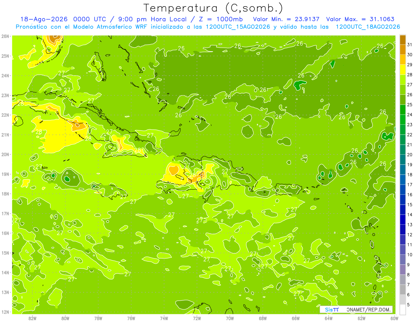
Task: Click the 14N latitude label
Action: point(5,272)
